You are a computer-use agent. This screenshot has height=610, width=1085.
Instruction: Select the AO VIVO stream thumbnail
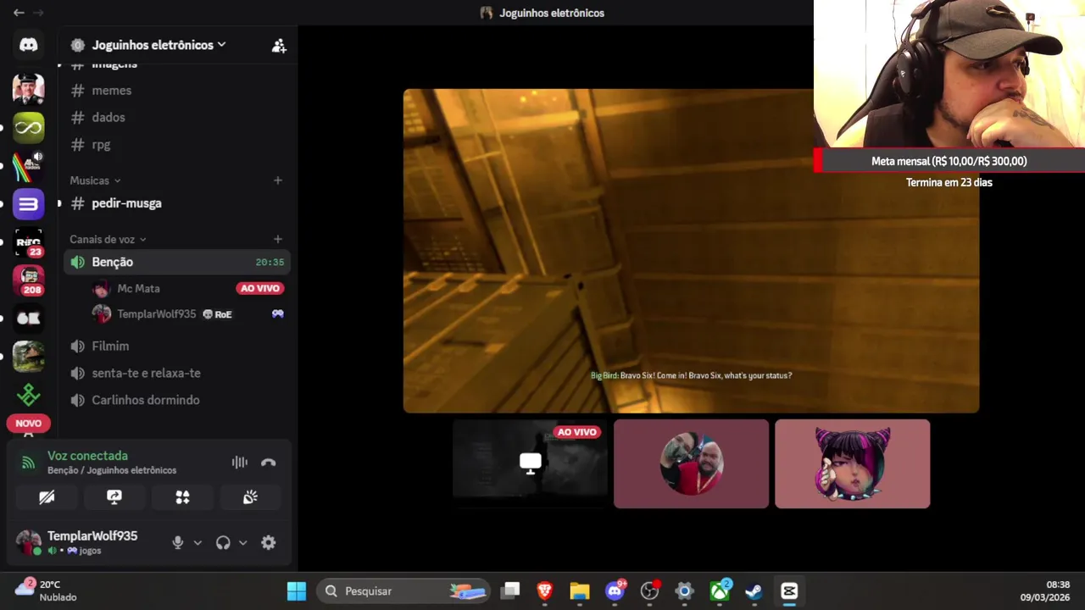(x=530, y=464)
